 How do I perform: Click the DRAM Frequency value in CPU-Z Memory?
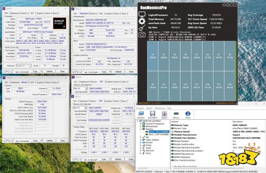[x=42, y=102]
